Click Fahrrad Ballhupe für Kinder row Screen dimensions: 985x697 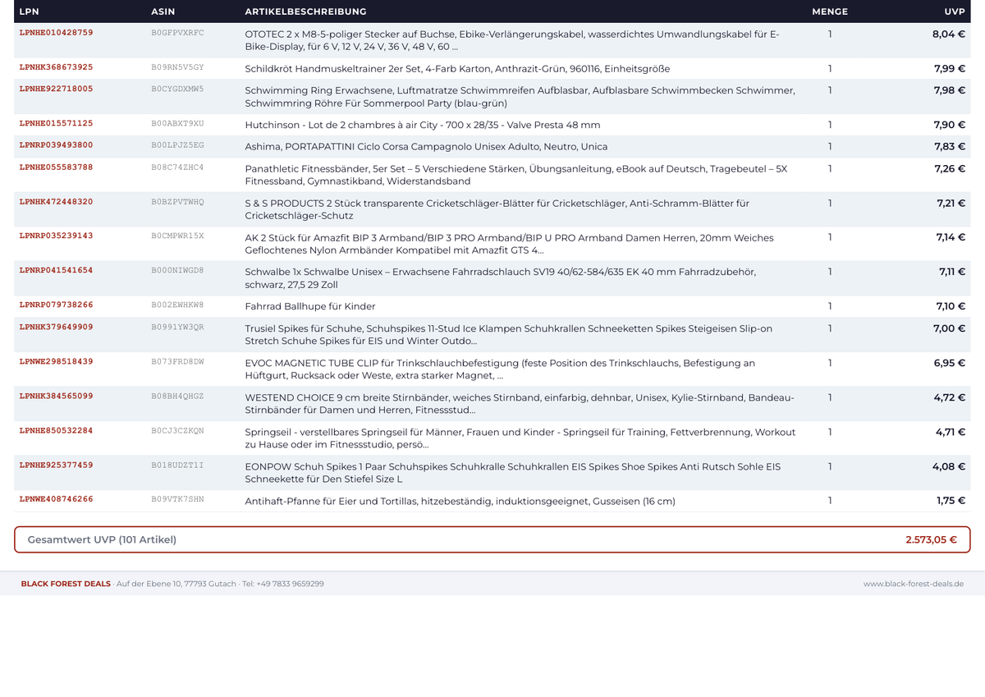click(x=492, y=306)
